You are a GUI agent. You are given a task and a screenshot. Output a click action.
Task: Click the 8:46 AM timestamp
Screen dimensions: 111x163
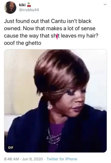tap(11, 159)
